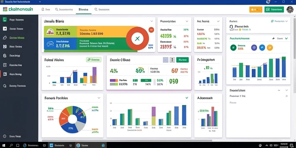Expand the chevron beside the donut chart title

[x=99, y=98]
